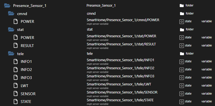Screen dimensions: 215x106
Task: Click white folder type icon for Presence_Sensor_1
Action: coord(181,6)
